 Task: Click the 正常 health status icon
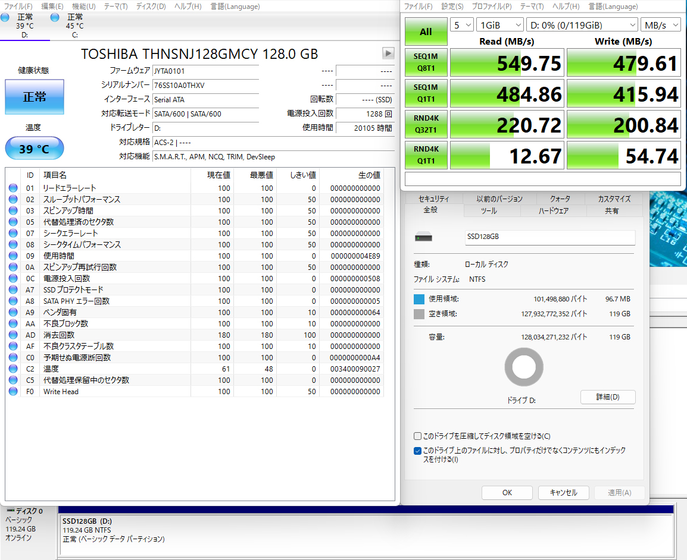point(35,97)
